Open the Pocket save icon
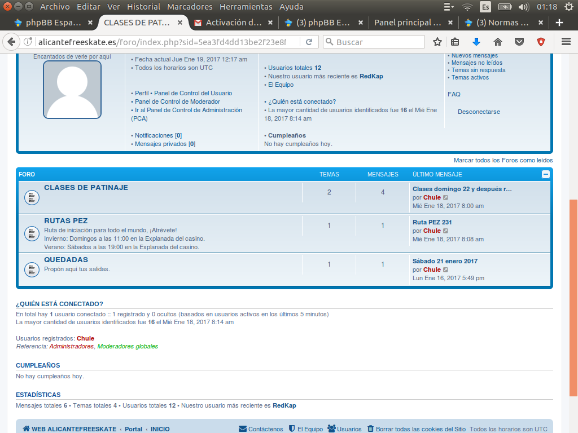This screenshot has width=578, height=433. pos(519,42)
